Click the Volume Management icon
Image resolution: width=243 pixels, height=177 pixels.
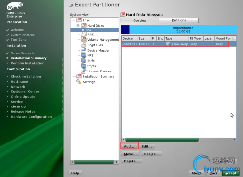[84, 39]
